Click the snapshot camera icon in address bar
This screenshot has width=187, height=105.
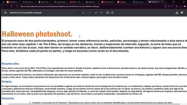[165, 6]
